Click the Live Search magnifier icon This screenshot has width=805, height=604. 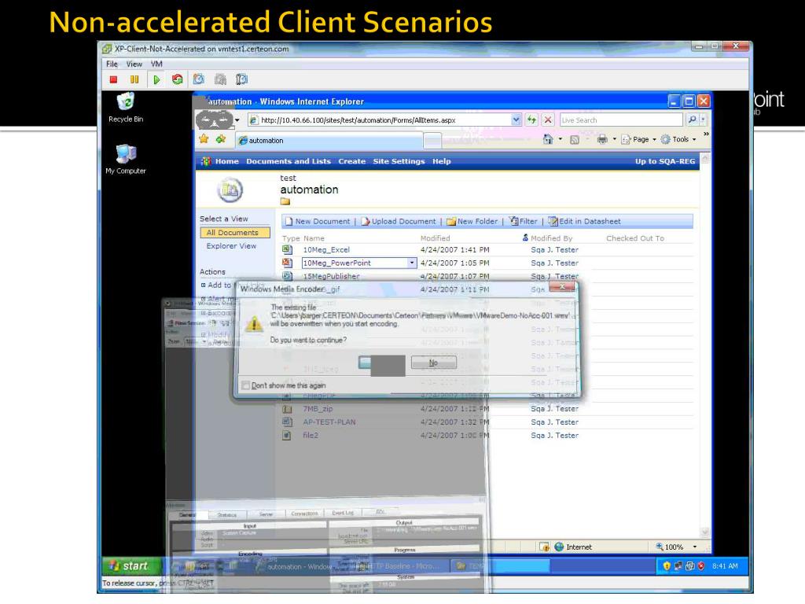pos(692,120)
